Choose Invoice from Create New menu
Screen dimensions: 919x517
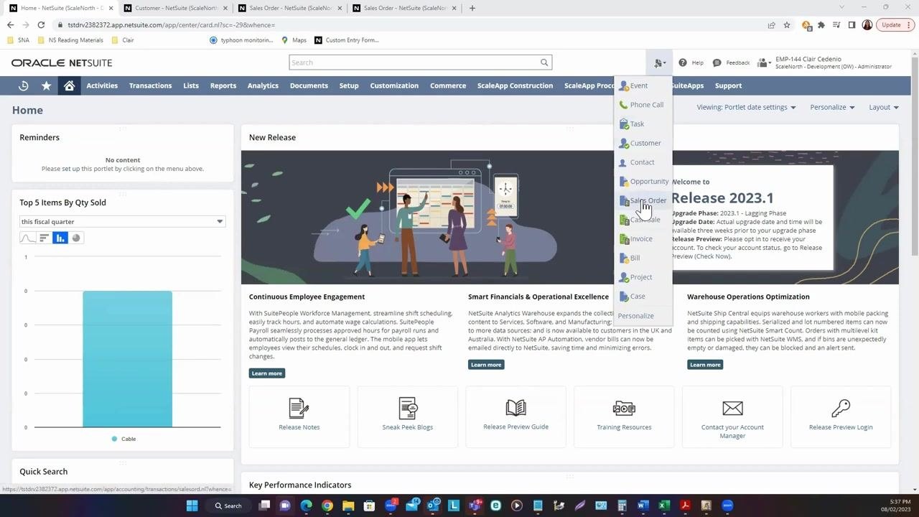tap(641, 238)
